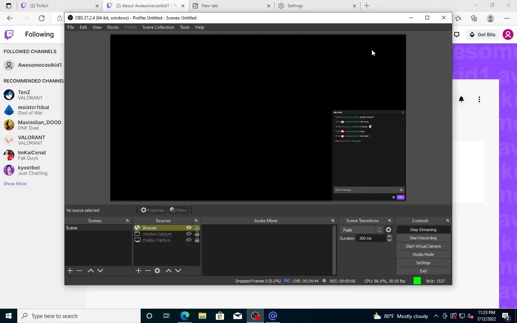
Task: Open the Scene Collection menu
Action: (x=158, y=27)
